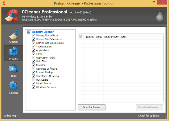Image resolution: width=169 pixels, height=121 pixels.
Task: Toggle Obsolete Software checkbox
Action: tap(34, 69)
